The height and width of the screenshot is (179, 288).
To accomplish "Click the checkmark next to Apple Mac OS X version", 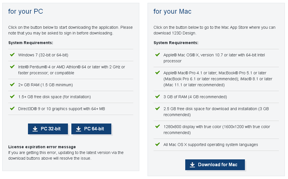I will [158, 55].
